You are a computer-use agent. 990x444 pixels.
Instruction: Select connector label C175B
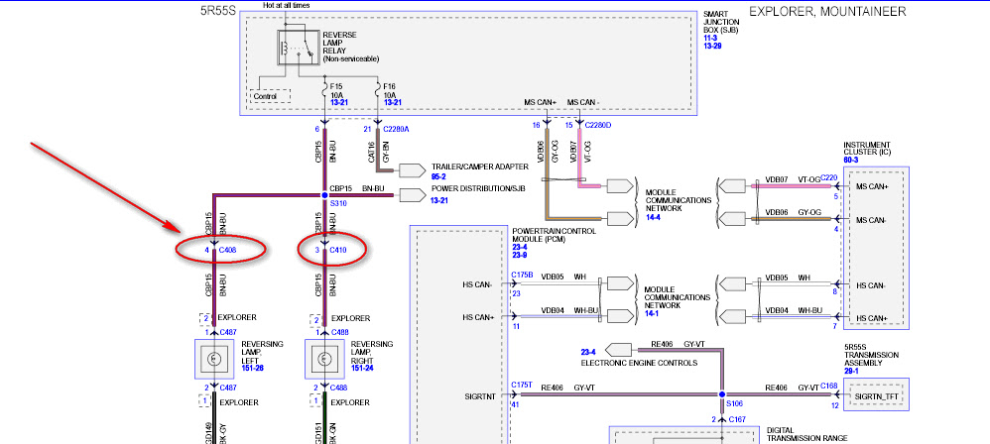(522, 275)
